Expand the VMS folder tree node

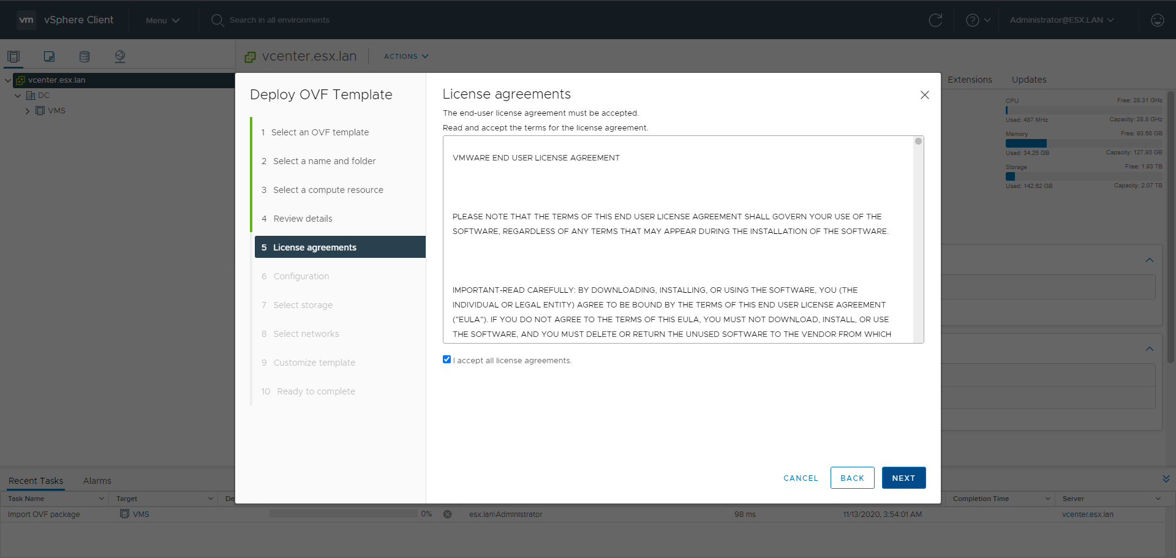pyautogui.click(x=28, y=111)
